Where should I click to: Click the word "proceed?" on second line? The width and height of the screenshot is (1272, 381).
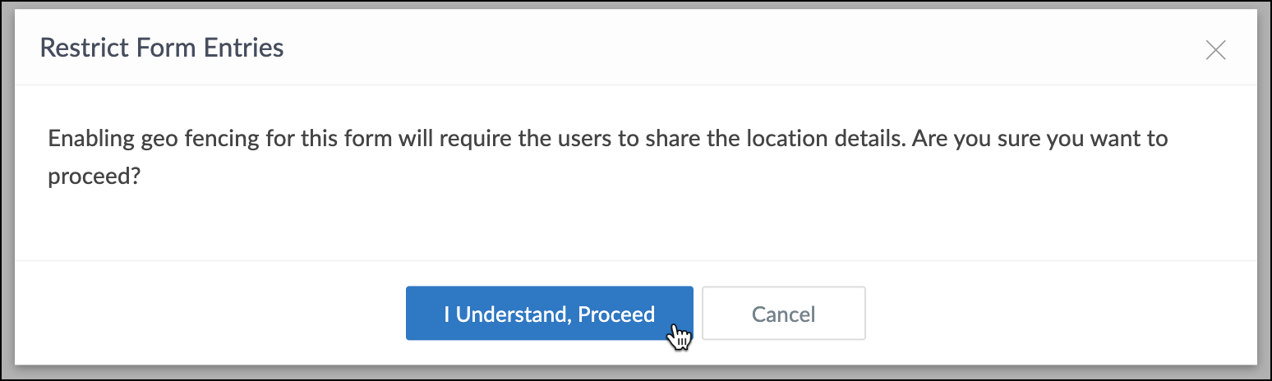click(92, 177)
